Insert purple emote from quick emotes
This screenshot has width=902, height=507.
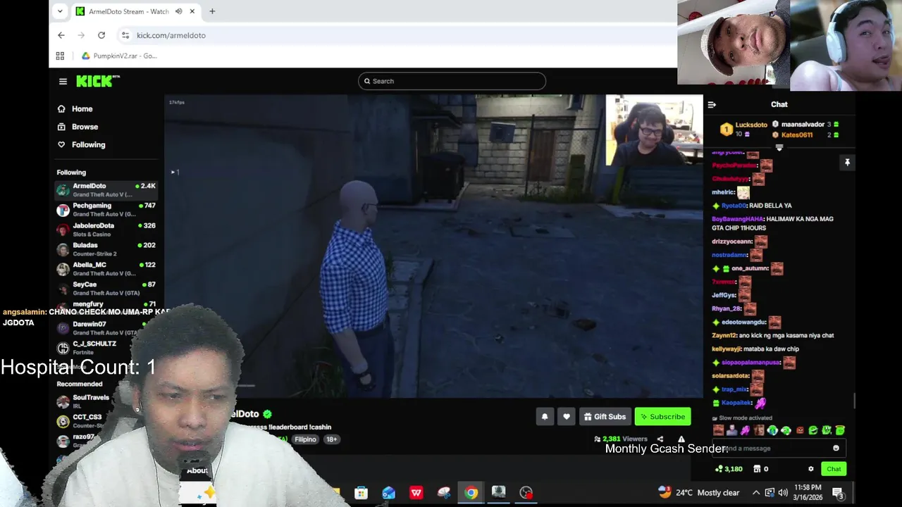pyautogui.click(x=745, y=430)
